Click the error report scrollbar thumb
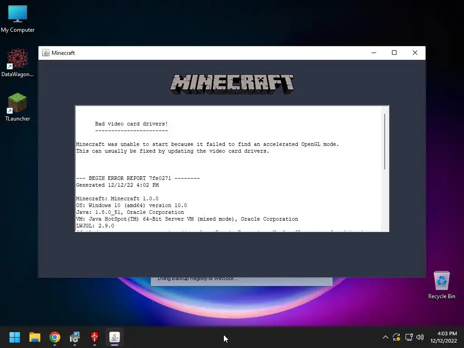 (385, 141)
